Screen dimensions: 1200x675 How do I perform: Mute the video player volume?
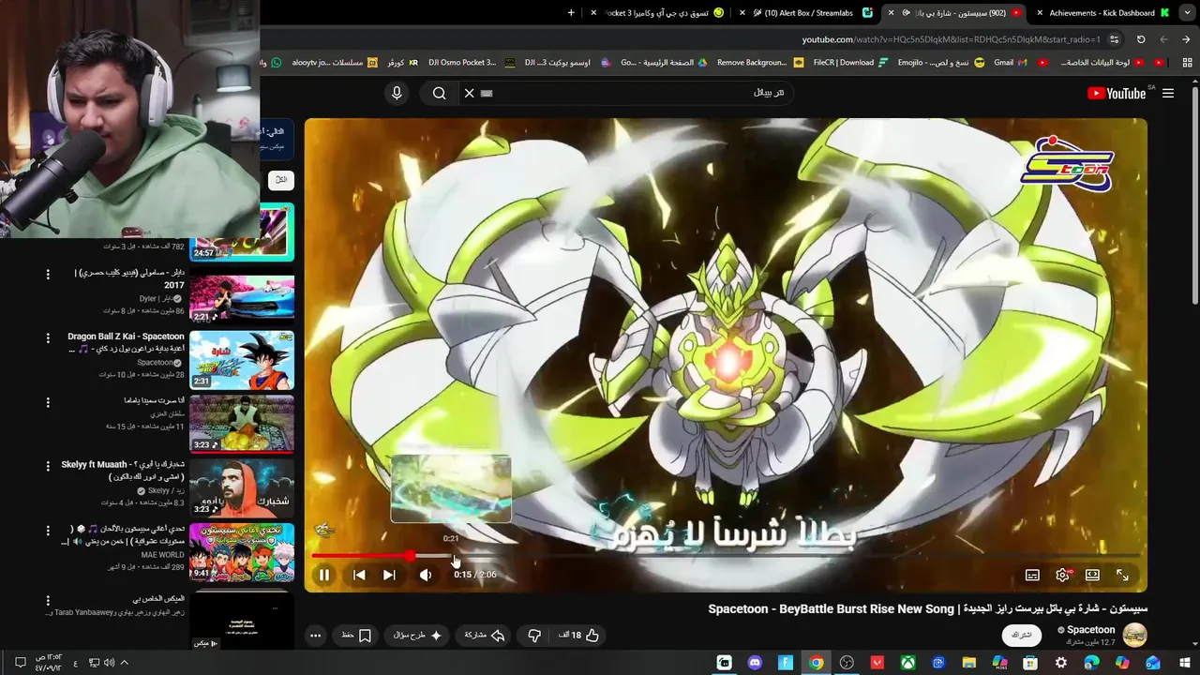426,575
